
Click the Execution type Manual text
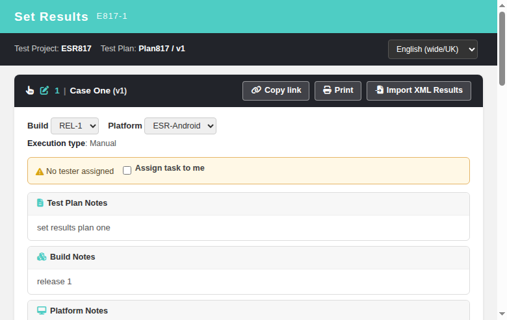coord(71,143)
